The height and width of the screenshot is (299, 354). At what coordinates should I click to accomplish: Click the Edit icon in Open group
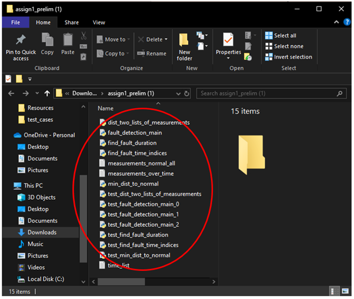pos(248,46)
